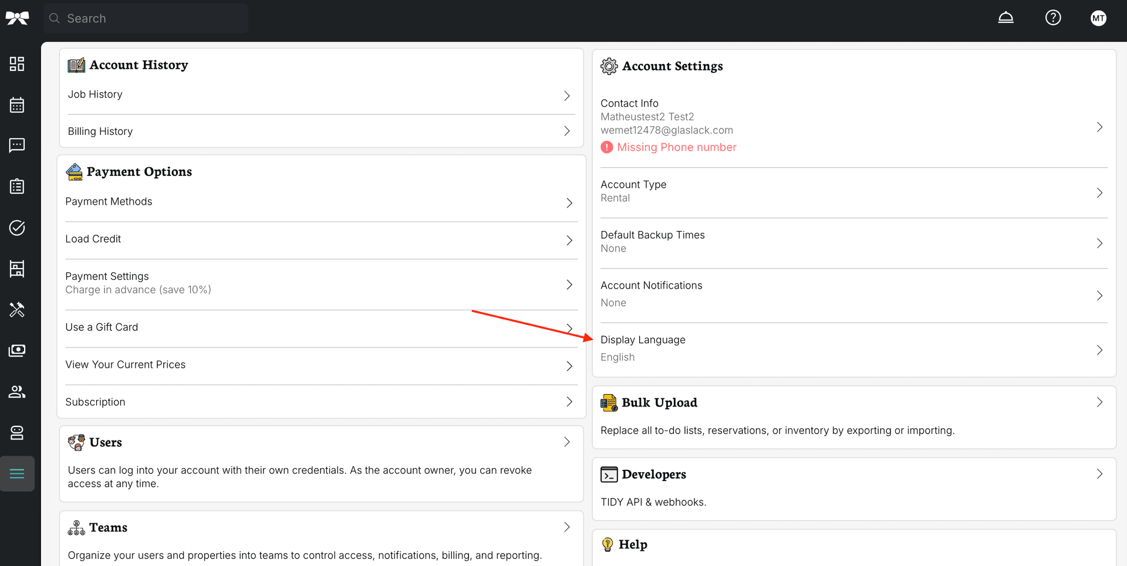Expand the Job History row

click(x=321, y=94)
